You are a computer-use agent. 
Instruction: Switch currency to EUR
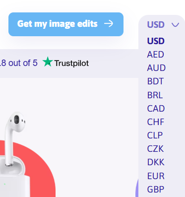click(x=156, y=176)
